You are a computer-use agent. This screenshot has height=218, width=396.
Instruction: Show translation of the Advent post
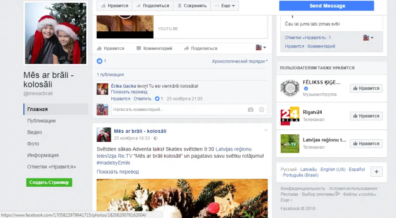point(117,172)
